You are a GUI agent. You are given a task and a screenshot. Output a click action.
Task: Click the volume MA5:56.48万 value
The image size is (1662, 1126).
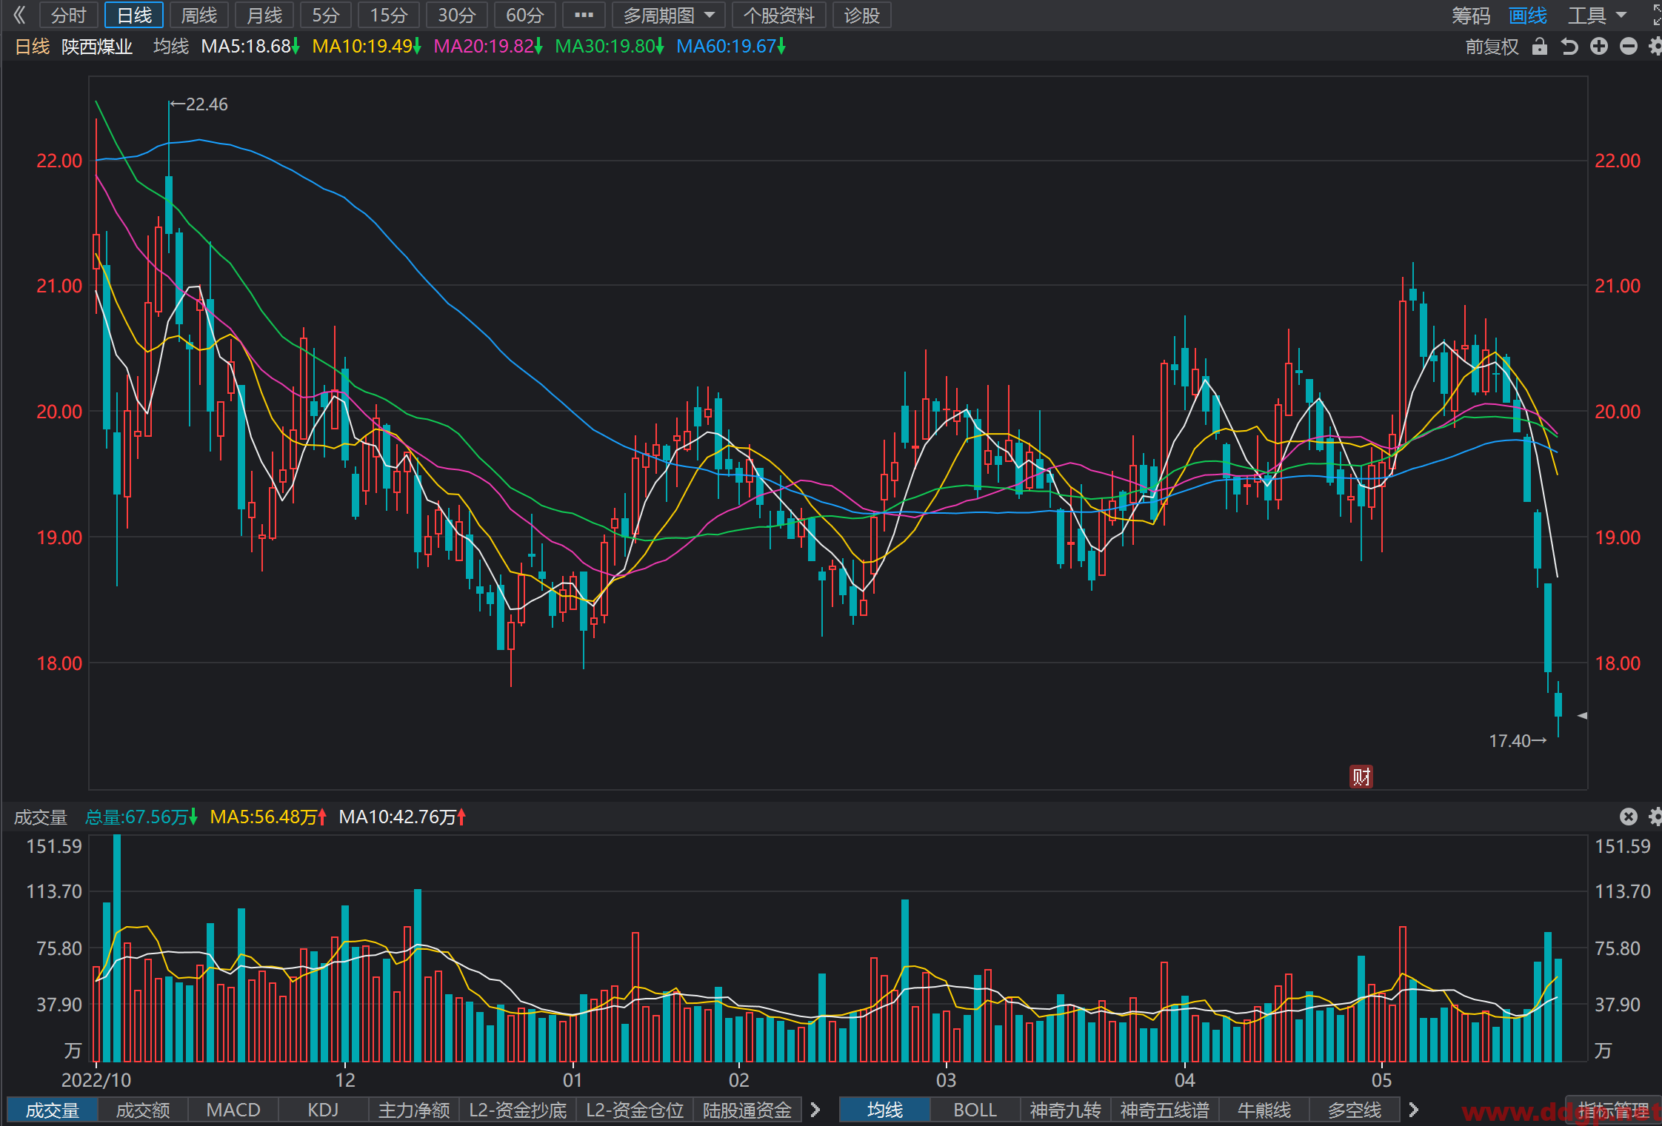[x=268, y=817]
